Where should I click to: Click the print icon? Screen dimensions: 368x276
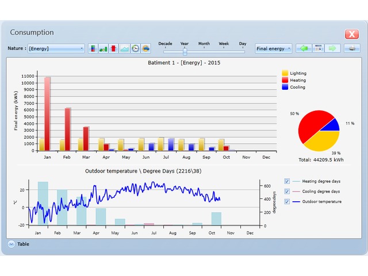click(x=352, y=48)
